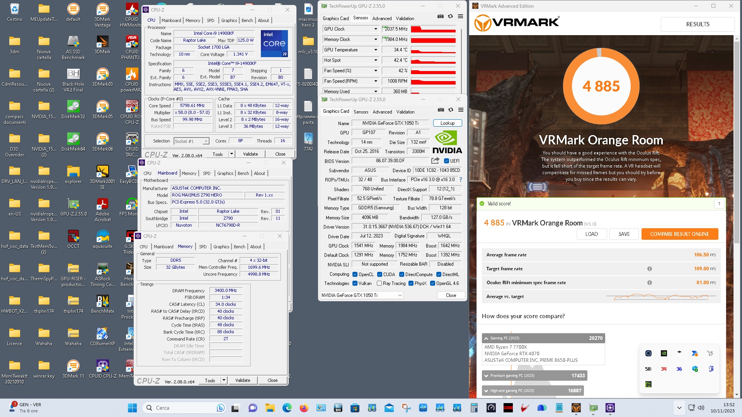Open the AS SSD Benchmark desktop icon
Screen dimensions: 742x417
click(73, 47)
